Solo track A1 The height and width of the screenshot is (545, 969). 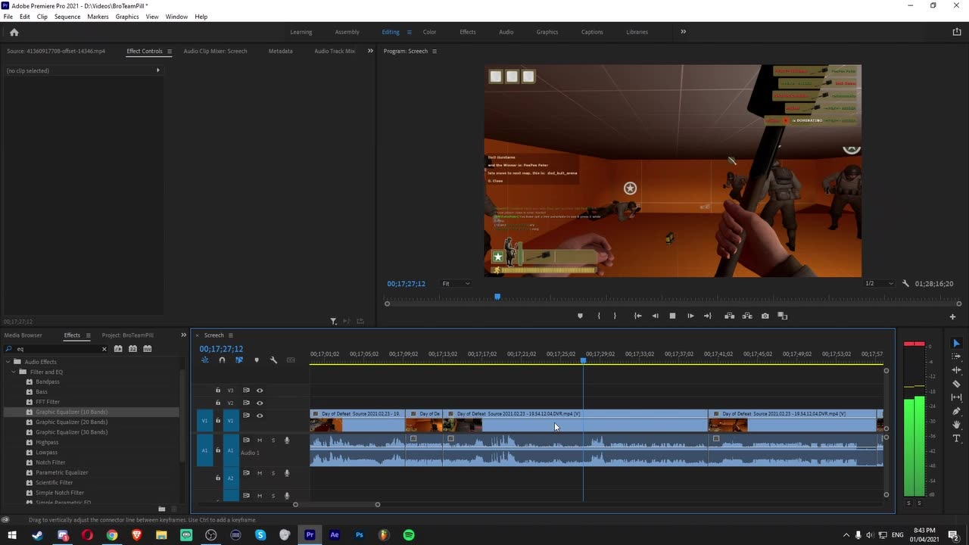tap(273, 441)
